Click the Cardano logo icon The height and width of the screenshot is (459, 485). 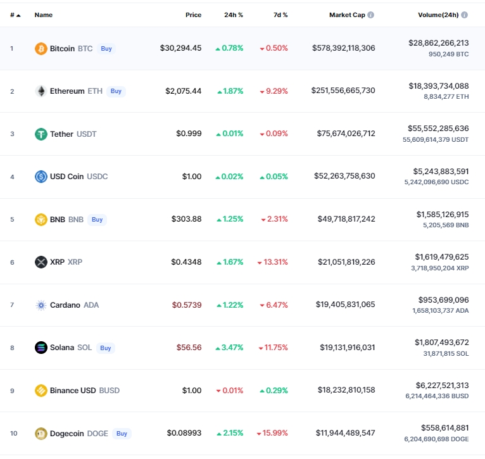tap(41, 305)
